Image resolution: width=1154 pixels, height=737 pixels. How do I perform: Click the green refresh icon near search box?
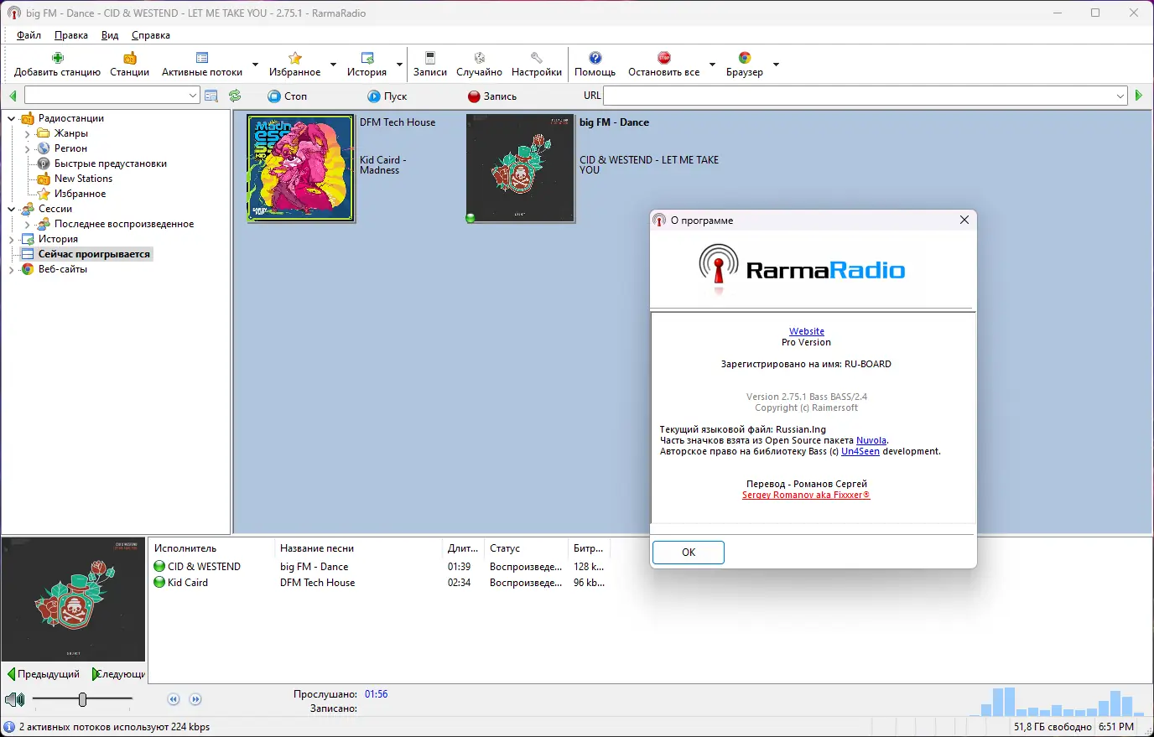point(234,95)
